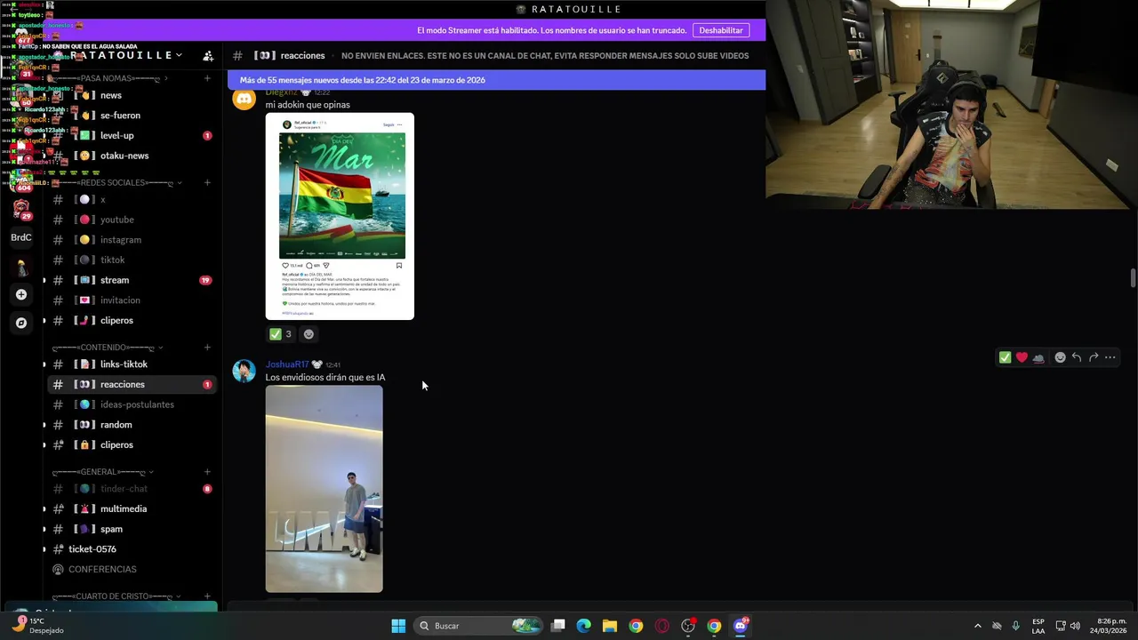Open the volume control in the system tray
The width and height of the screenshot is (1138, 640).
(x=1076, y=626)
